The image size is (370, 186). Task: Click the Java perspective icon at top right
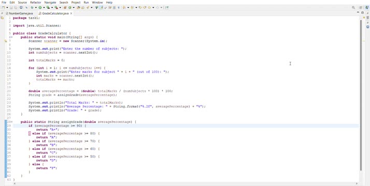367,8
